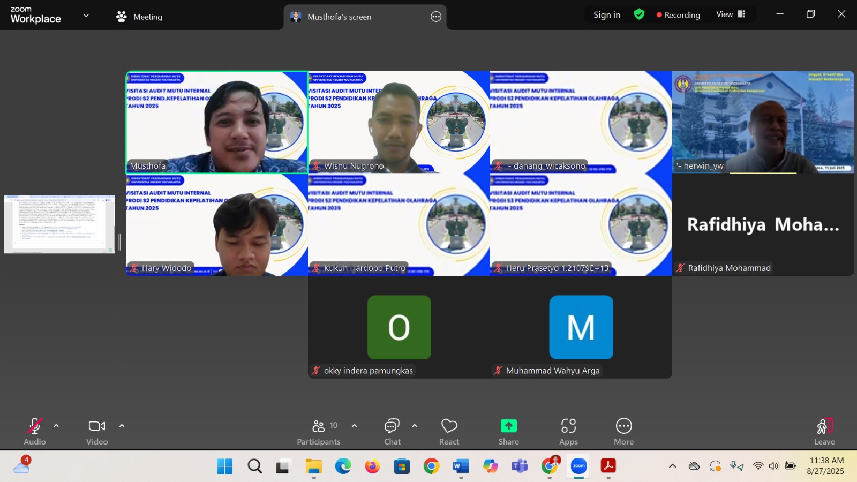The image size is (857, 482).
Task: Open the React emoji menu
Action: pyautogui.click(x=449, y=426)
